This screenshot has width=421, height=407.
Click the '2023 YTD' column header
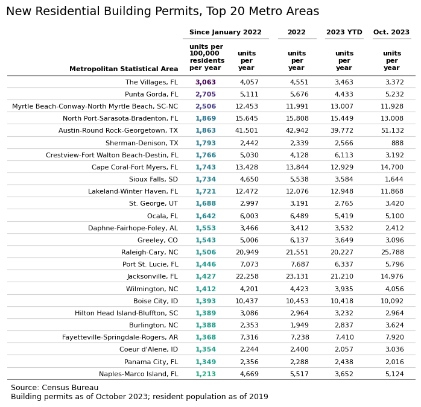click(344, 32)
